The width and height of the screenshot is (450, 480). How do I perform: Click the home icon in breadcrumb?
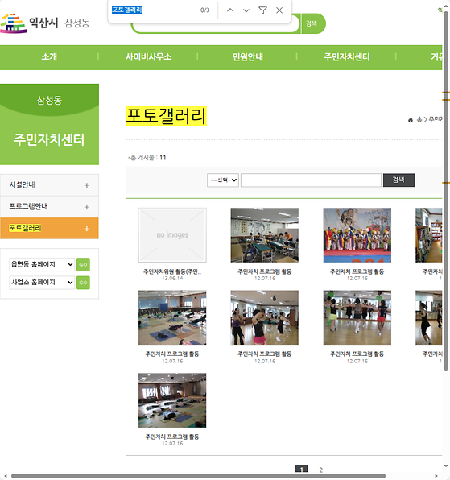[411, 120]
